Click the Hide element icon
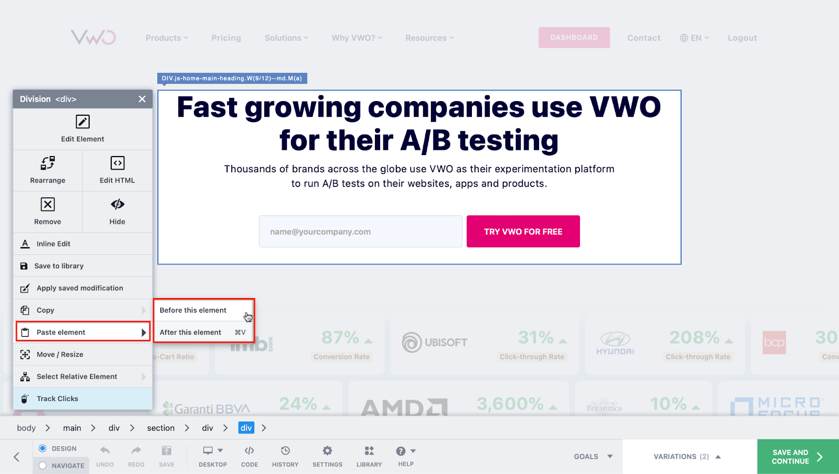839x474 pixels. tap(117, 204)
